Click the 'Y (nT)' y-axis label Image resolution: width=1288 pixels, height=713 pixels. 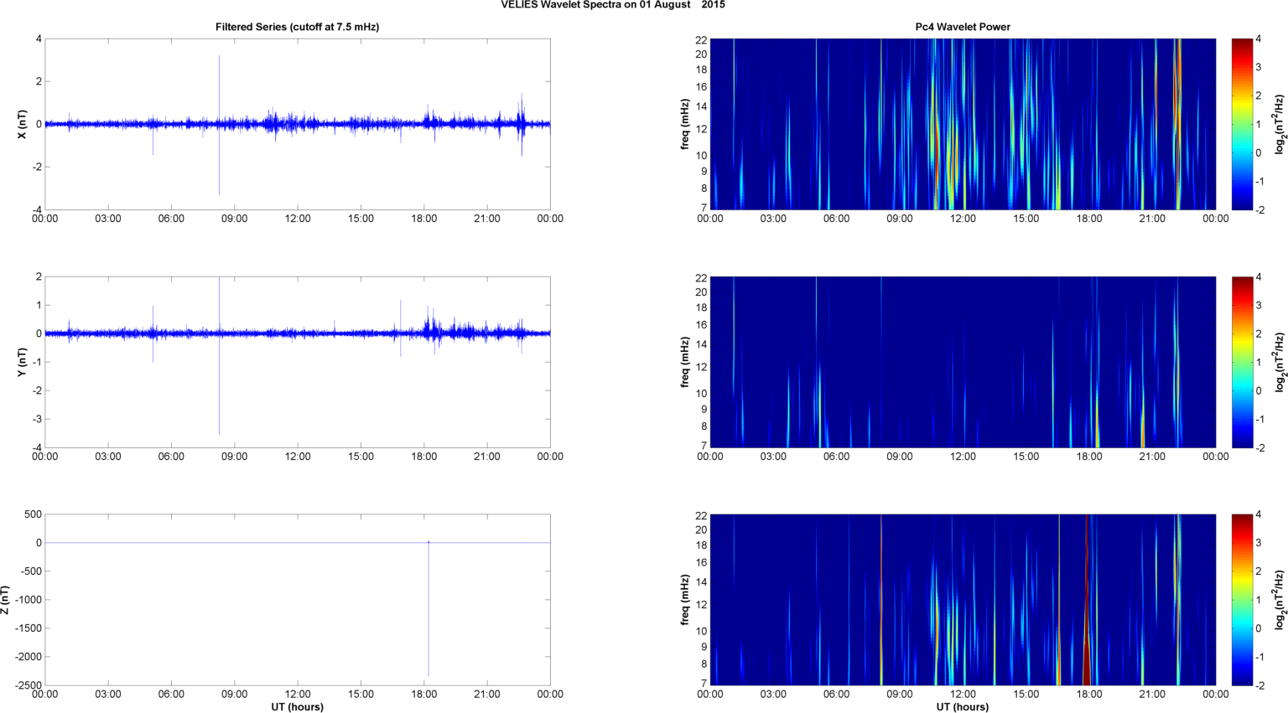(x=22, y=362)
